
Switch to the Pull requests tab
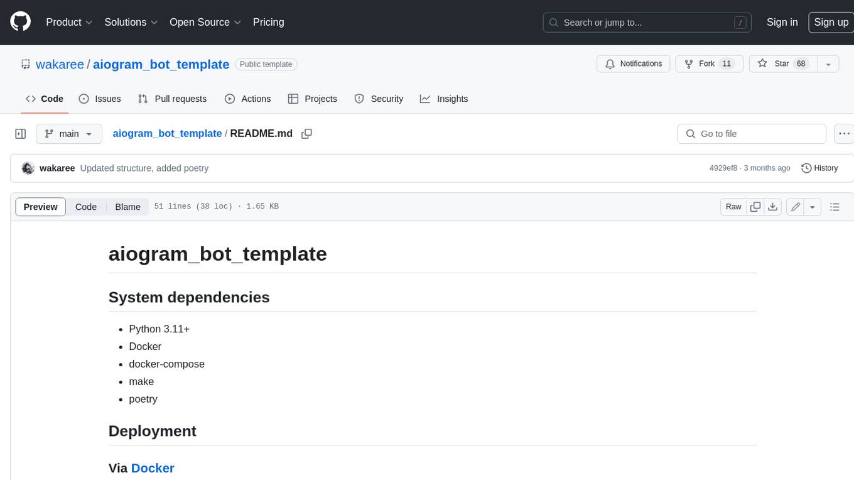coord(172,99)
